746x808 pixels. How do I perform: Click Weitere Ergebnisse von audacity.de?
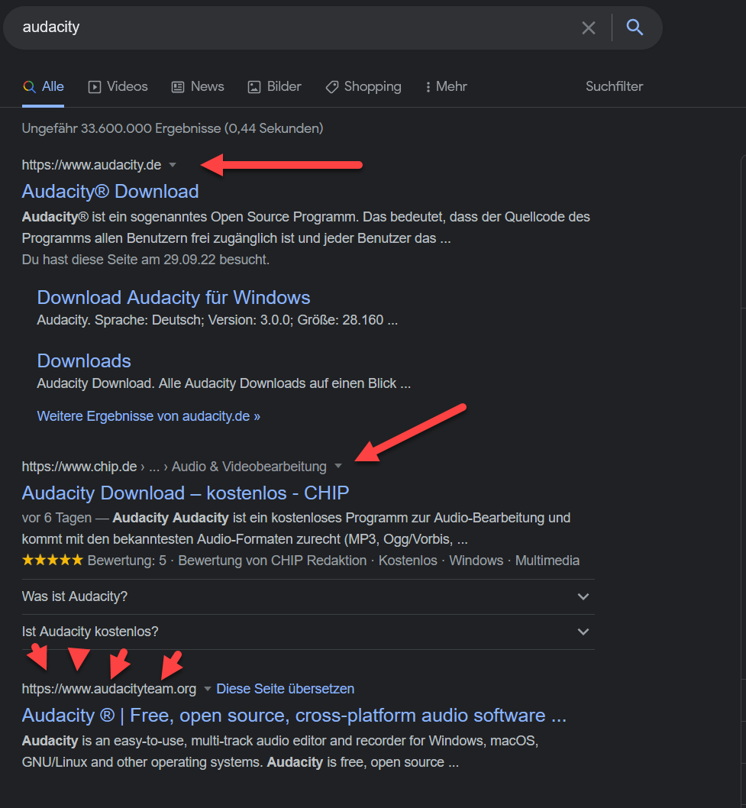pos(148,416)
